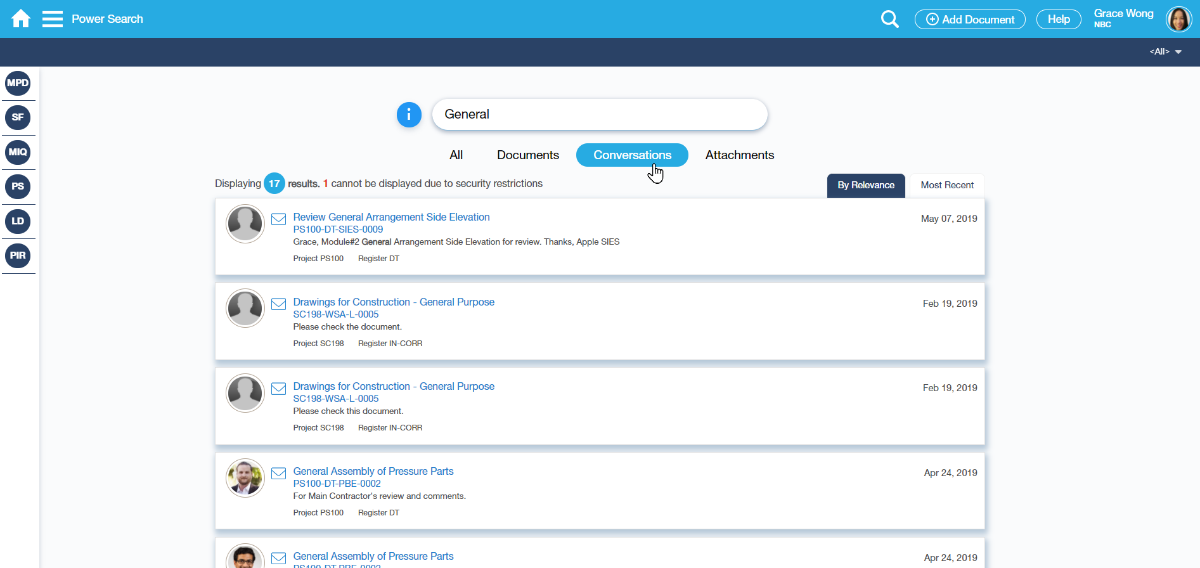Open the MPD sidebar module

tap(18, 83)
